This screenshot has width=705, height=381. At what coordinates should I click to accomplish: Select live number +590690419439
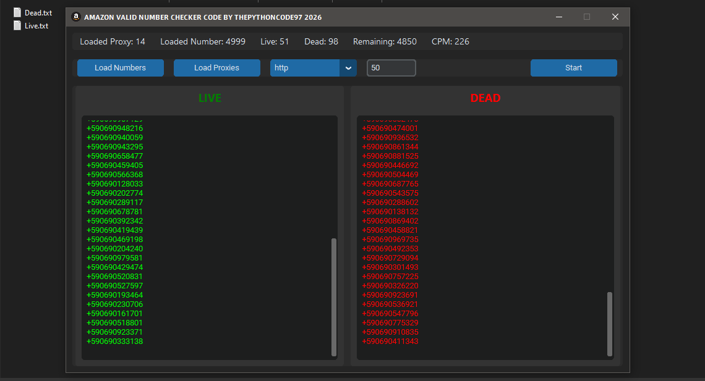pos(114,230)
